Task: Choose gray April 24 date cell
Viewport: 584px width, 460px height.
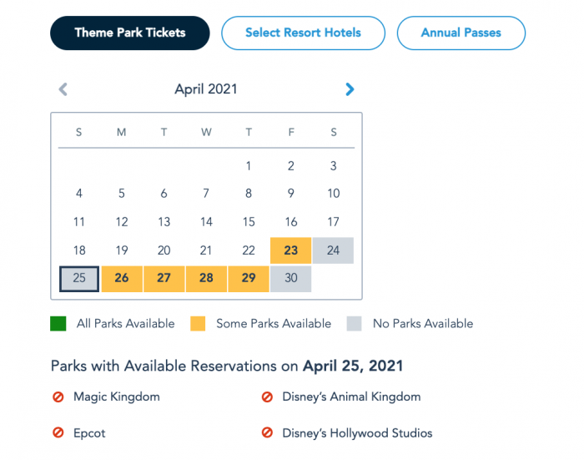Action: 333,250
